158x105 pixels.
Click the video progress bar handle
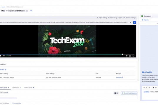click(122, 54)
